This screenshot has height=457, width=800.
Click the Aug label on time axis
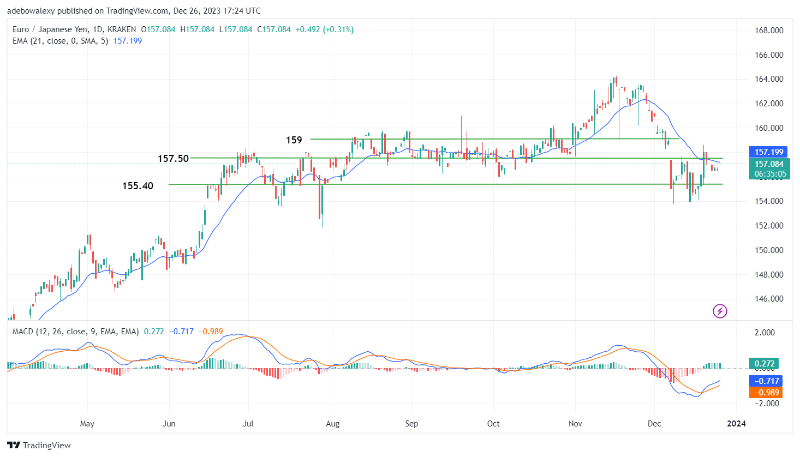tap(332, 424)
